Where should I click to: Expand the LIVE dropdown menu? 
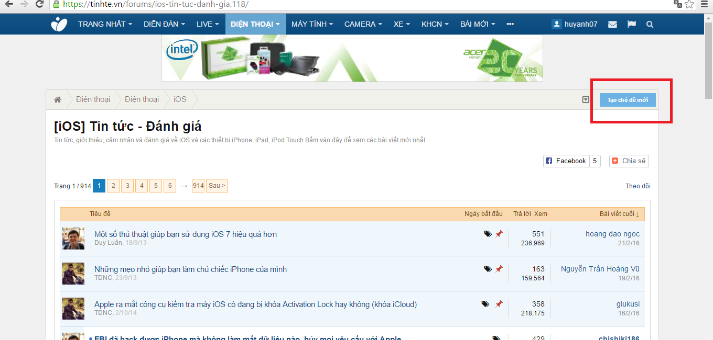(208, 24)
